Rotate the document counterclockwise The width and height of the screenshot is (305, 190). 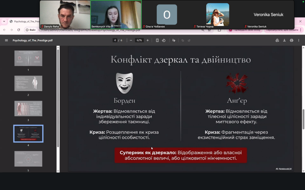[164, 40]
